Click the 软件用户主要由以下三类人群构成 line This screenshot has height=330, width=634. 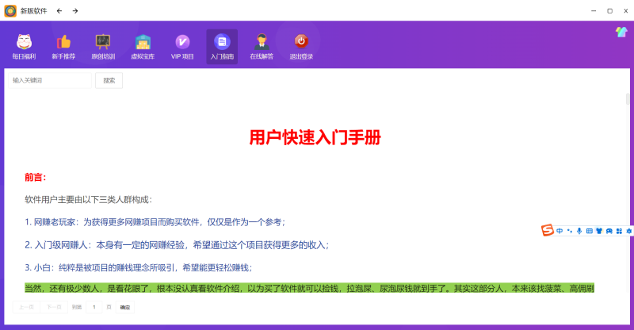(89, 199)
